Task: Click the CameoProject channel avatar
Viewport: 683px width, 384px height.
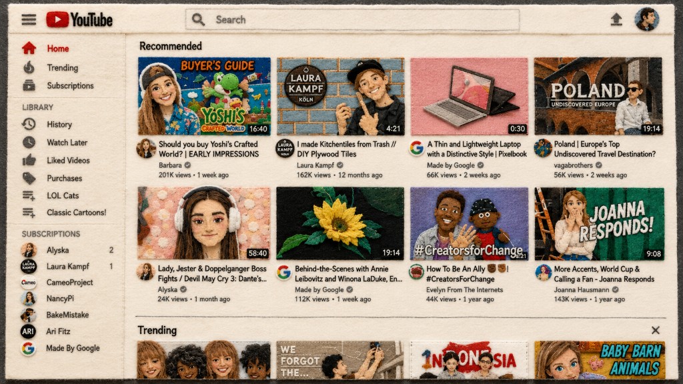Action: (x=29, y=283)
